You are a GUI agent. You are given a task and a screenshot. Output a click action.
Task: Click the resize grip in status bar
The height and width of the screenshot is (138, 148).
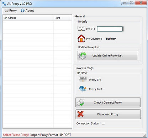pos(145,135)
